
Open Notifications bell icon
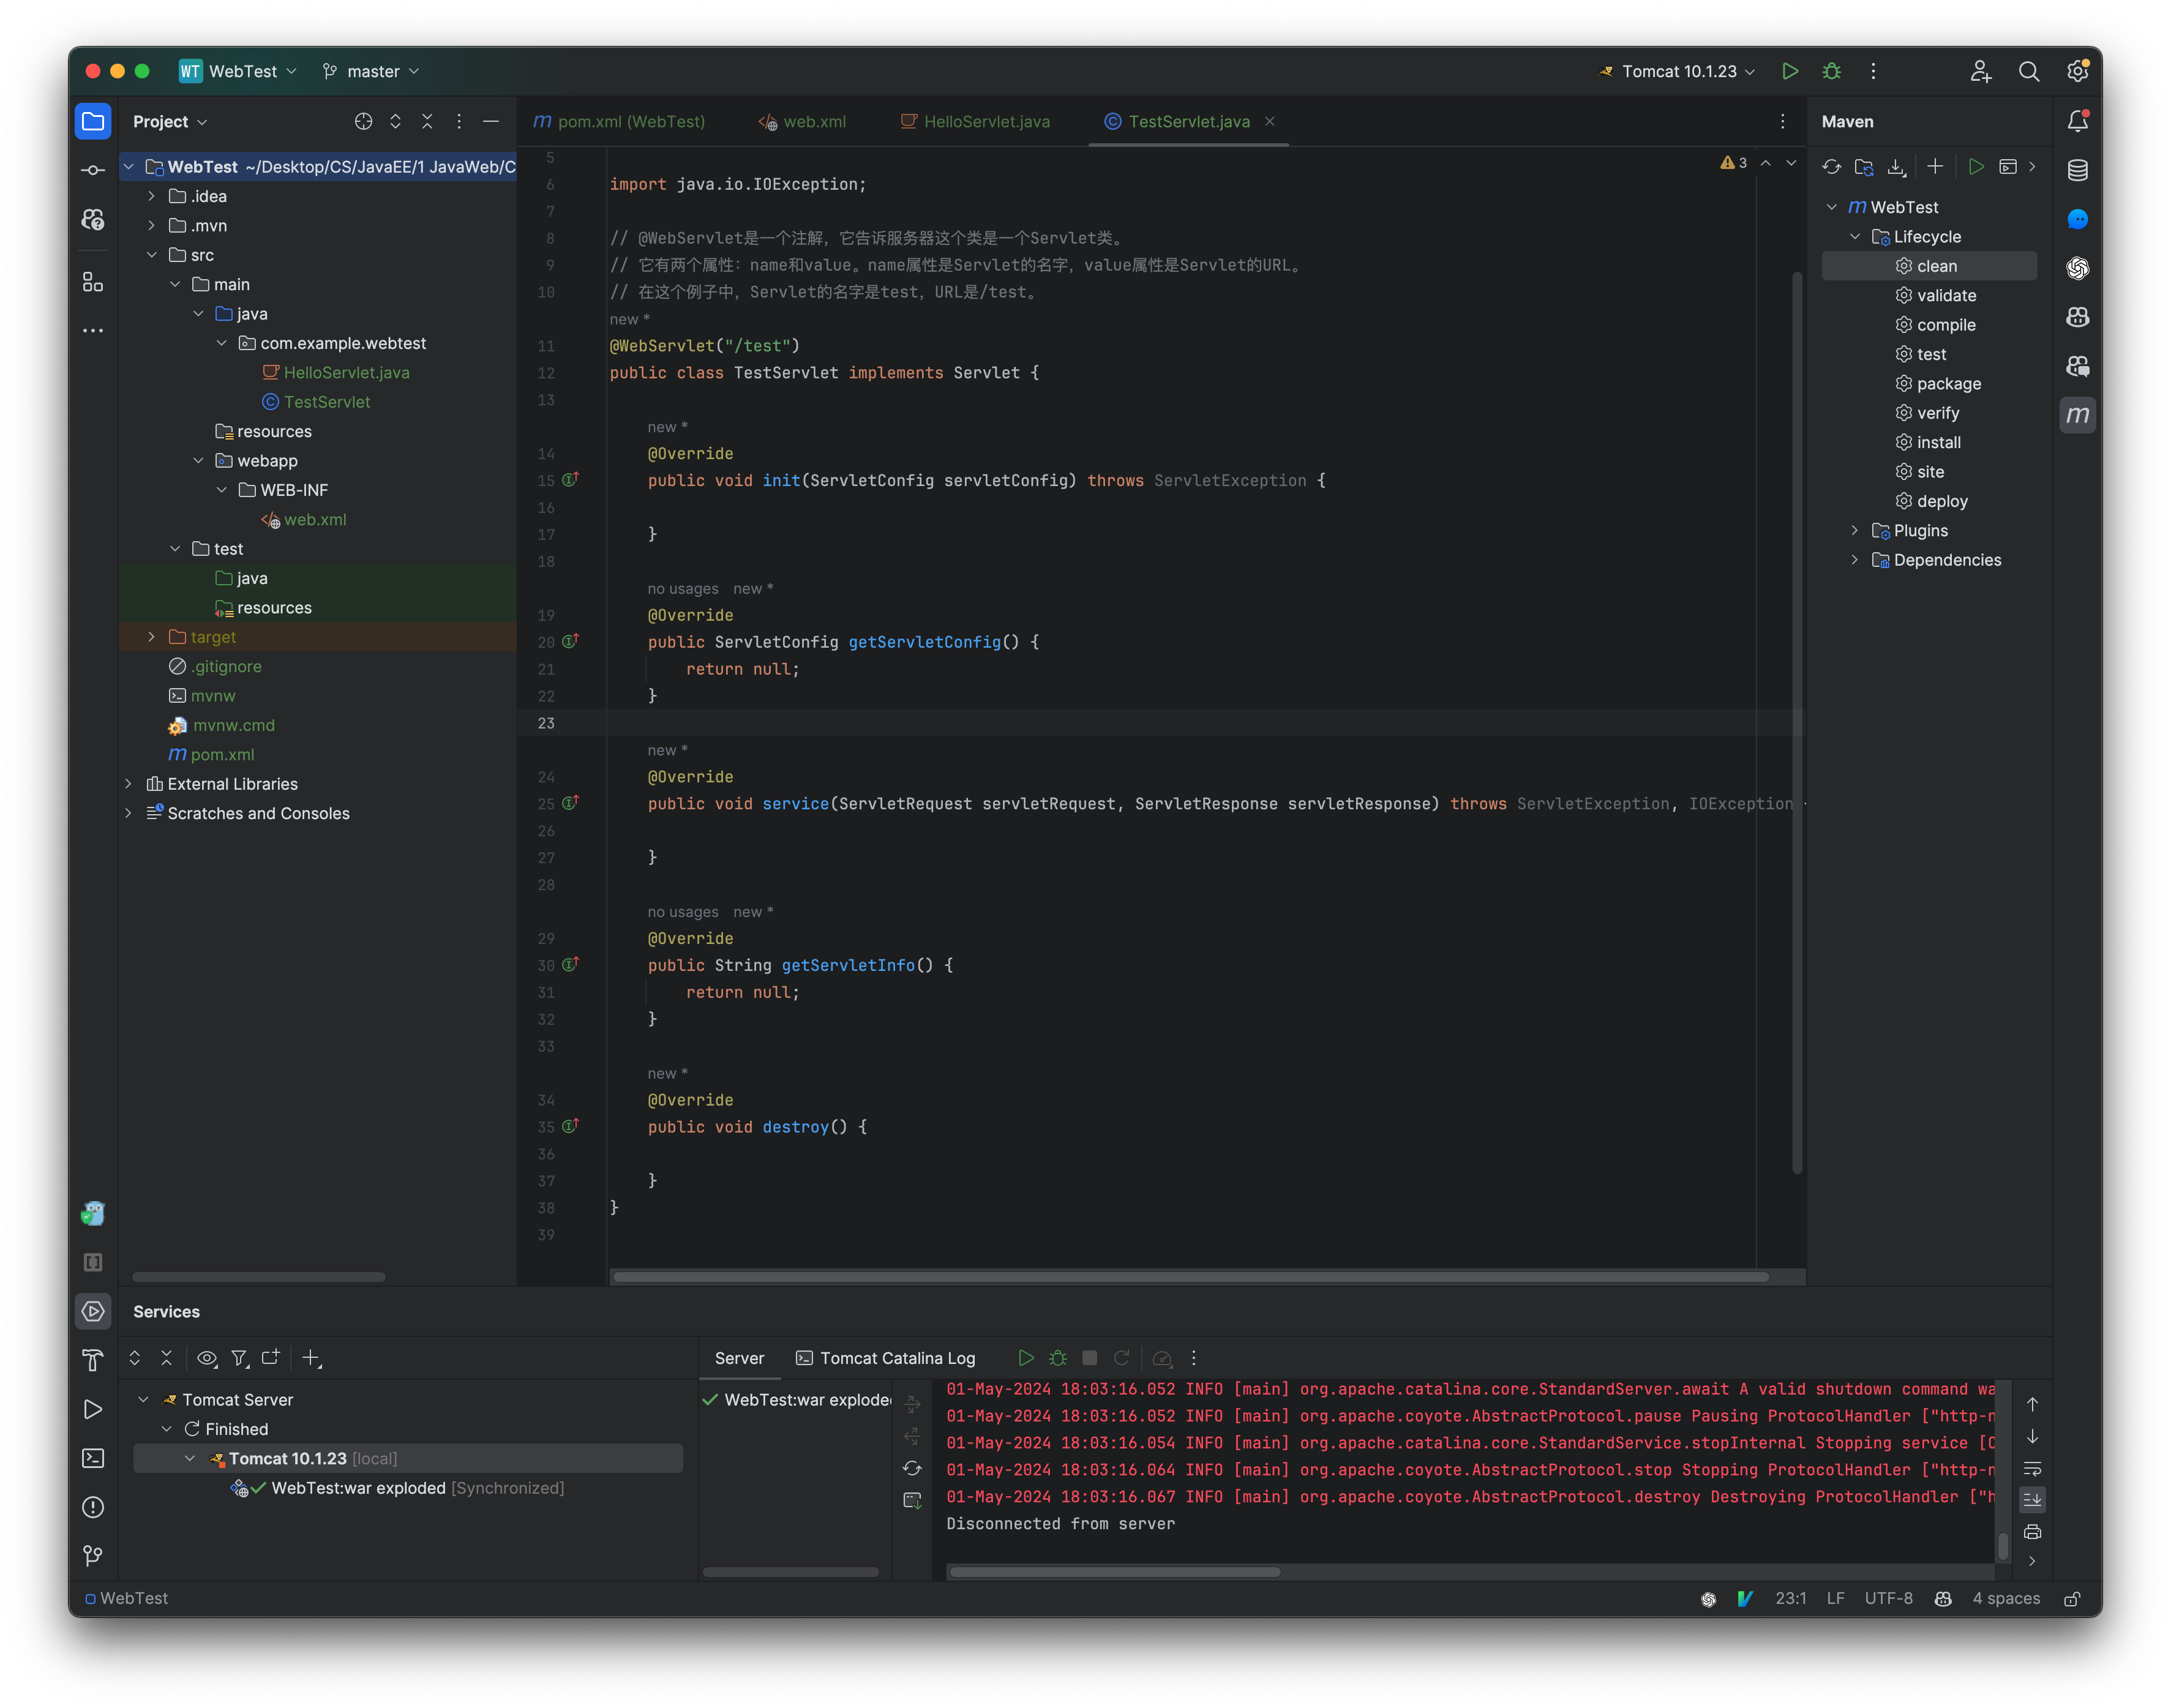(x=2078, y=121)
